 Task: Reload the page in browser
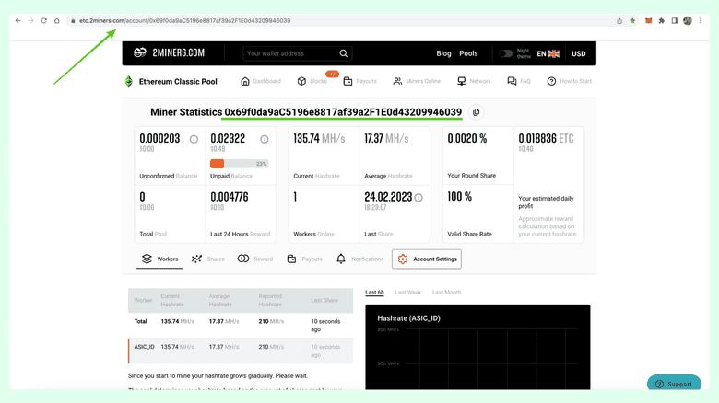coord(43,20)
